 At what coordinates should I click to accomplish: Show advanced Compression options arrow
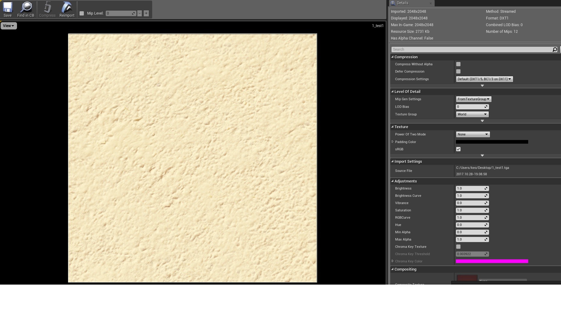tap(482, 86)
